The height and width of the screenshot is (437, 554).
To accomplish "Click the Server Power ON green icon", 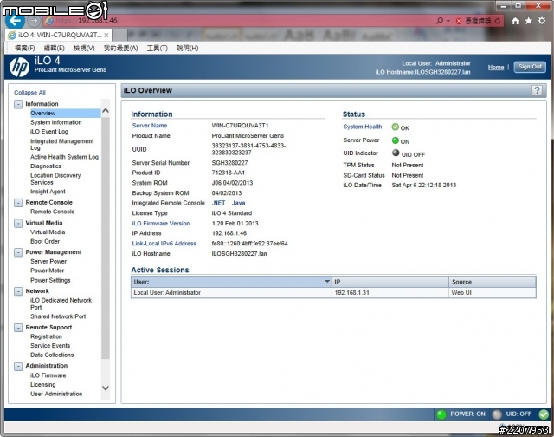I will (x=396, y=140).
